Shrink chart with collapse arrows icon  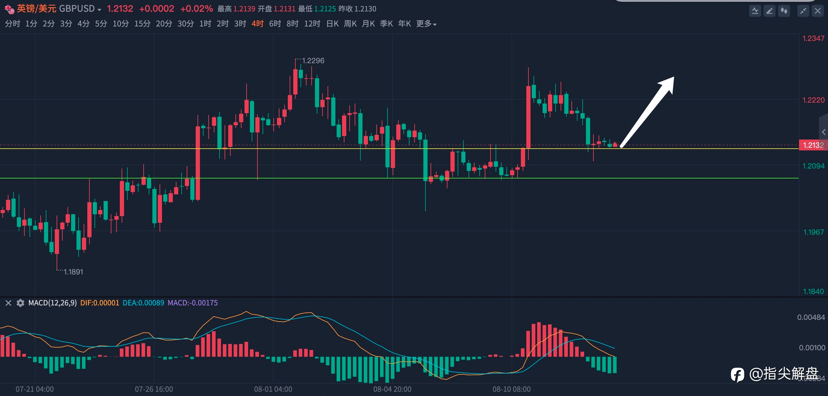[803, 11]
